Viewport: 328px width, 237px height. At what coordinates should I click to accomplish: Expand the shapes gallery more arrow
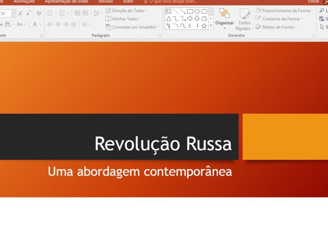point(211,26)
